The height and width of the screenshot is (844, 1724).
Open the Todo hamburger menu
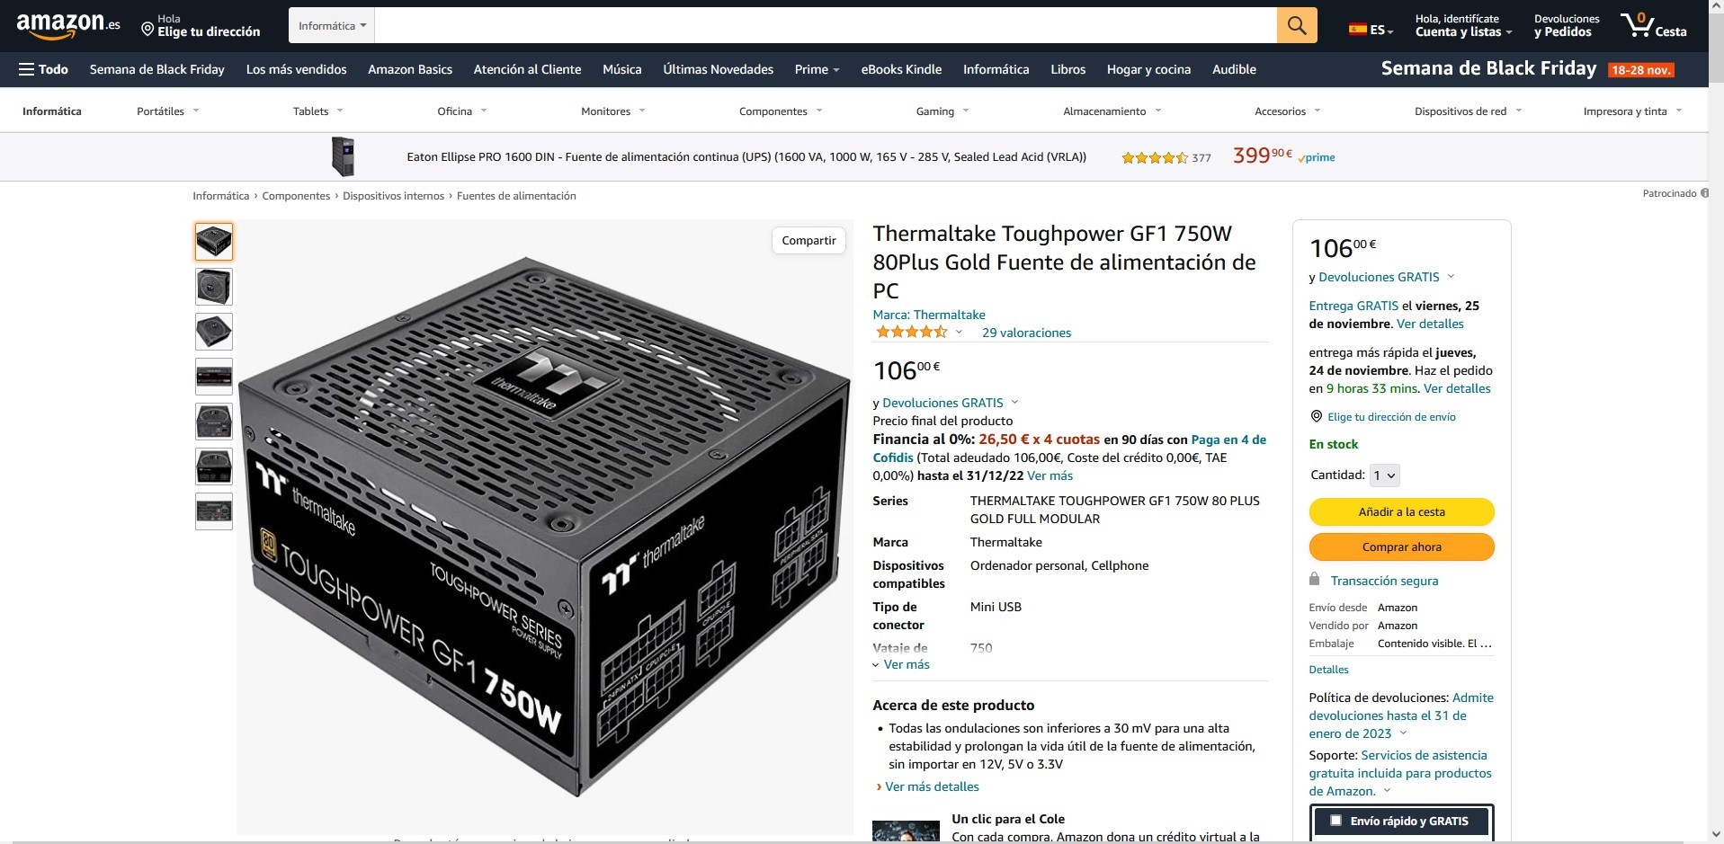pyautogui.click(x=43, y=69)
